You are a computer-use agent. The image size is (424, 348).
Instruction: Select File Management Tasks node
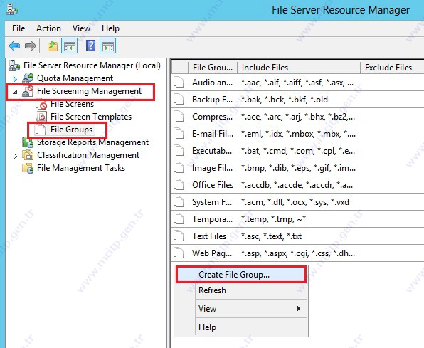point(81,168)
